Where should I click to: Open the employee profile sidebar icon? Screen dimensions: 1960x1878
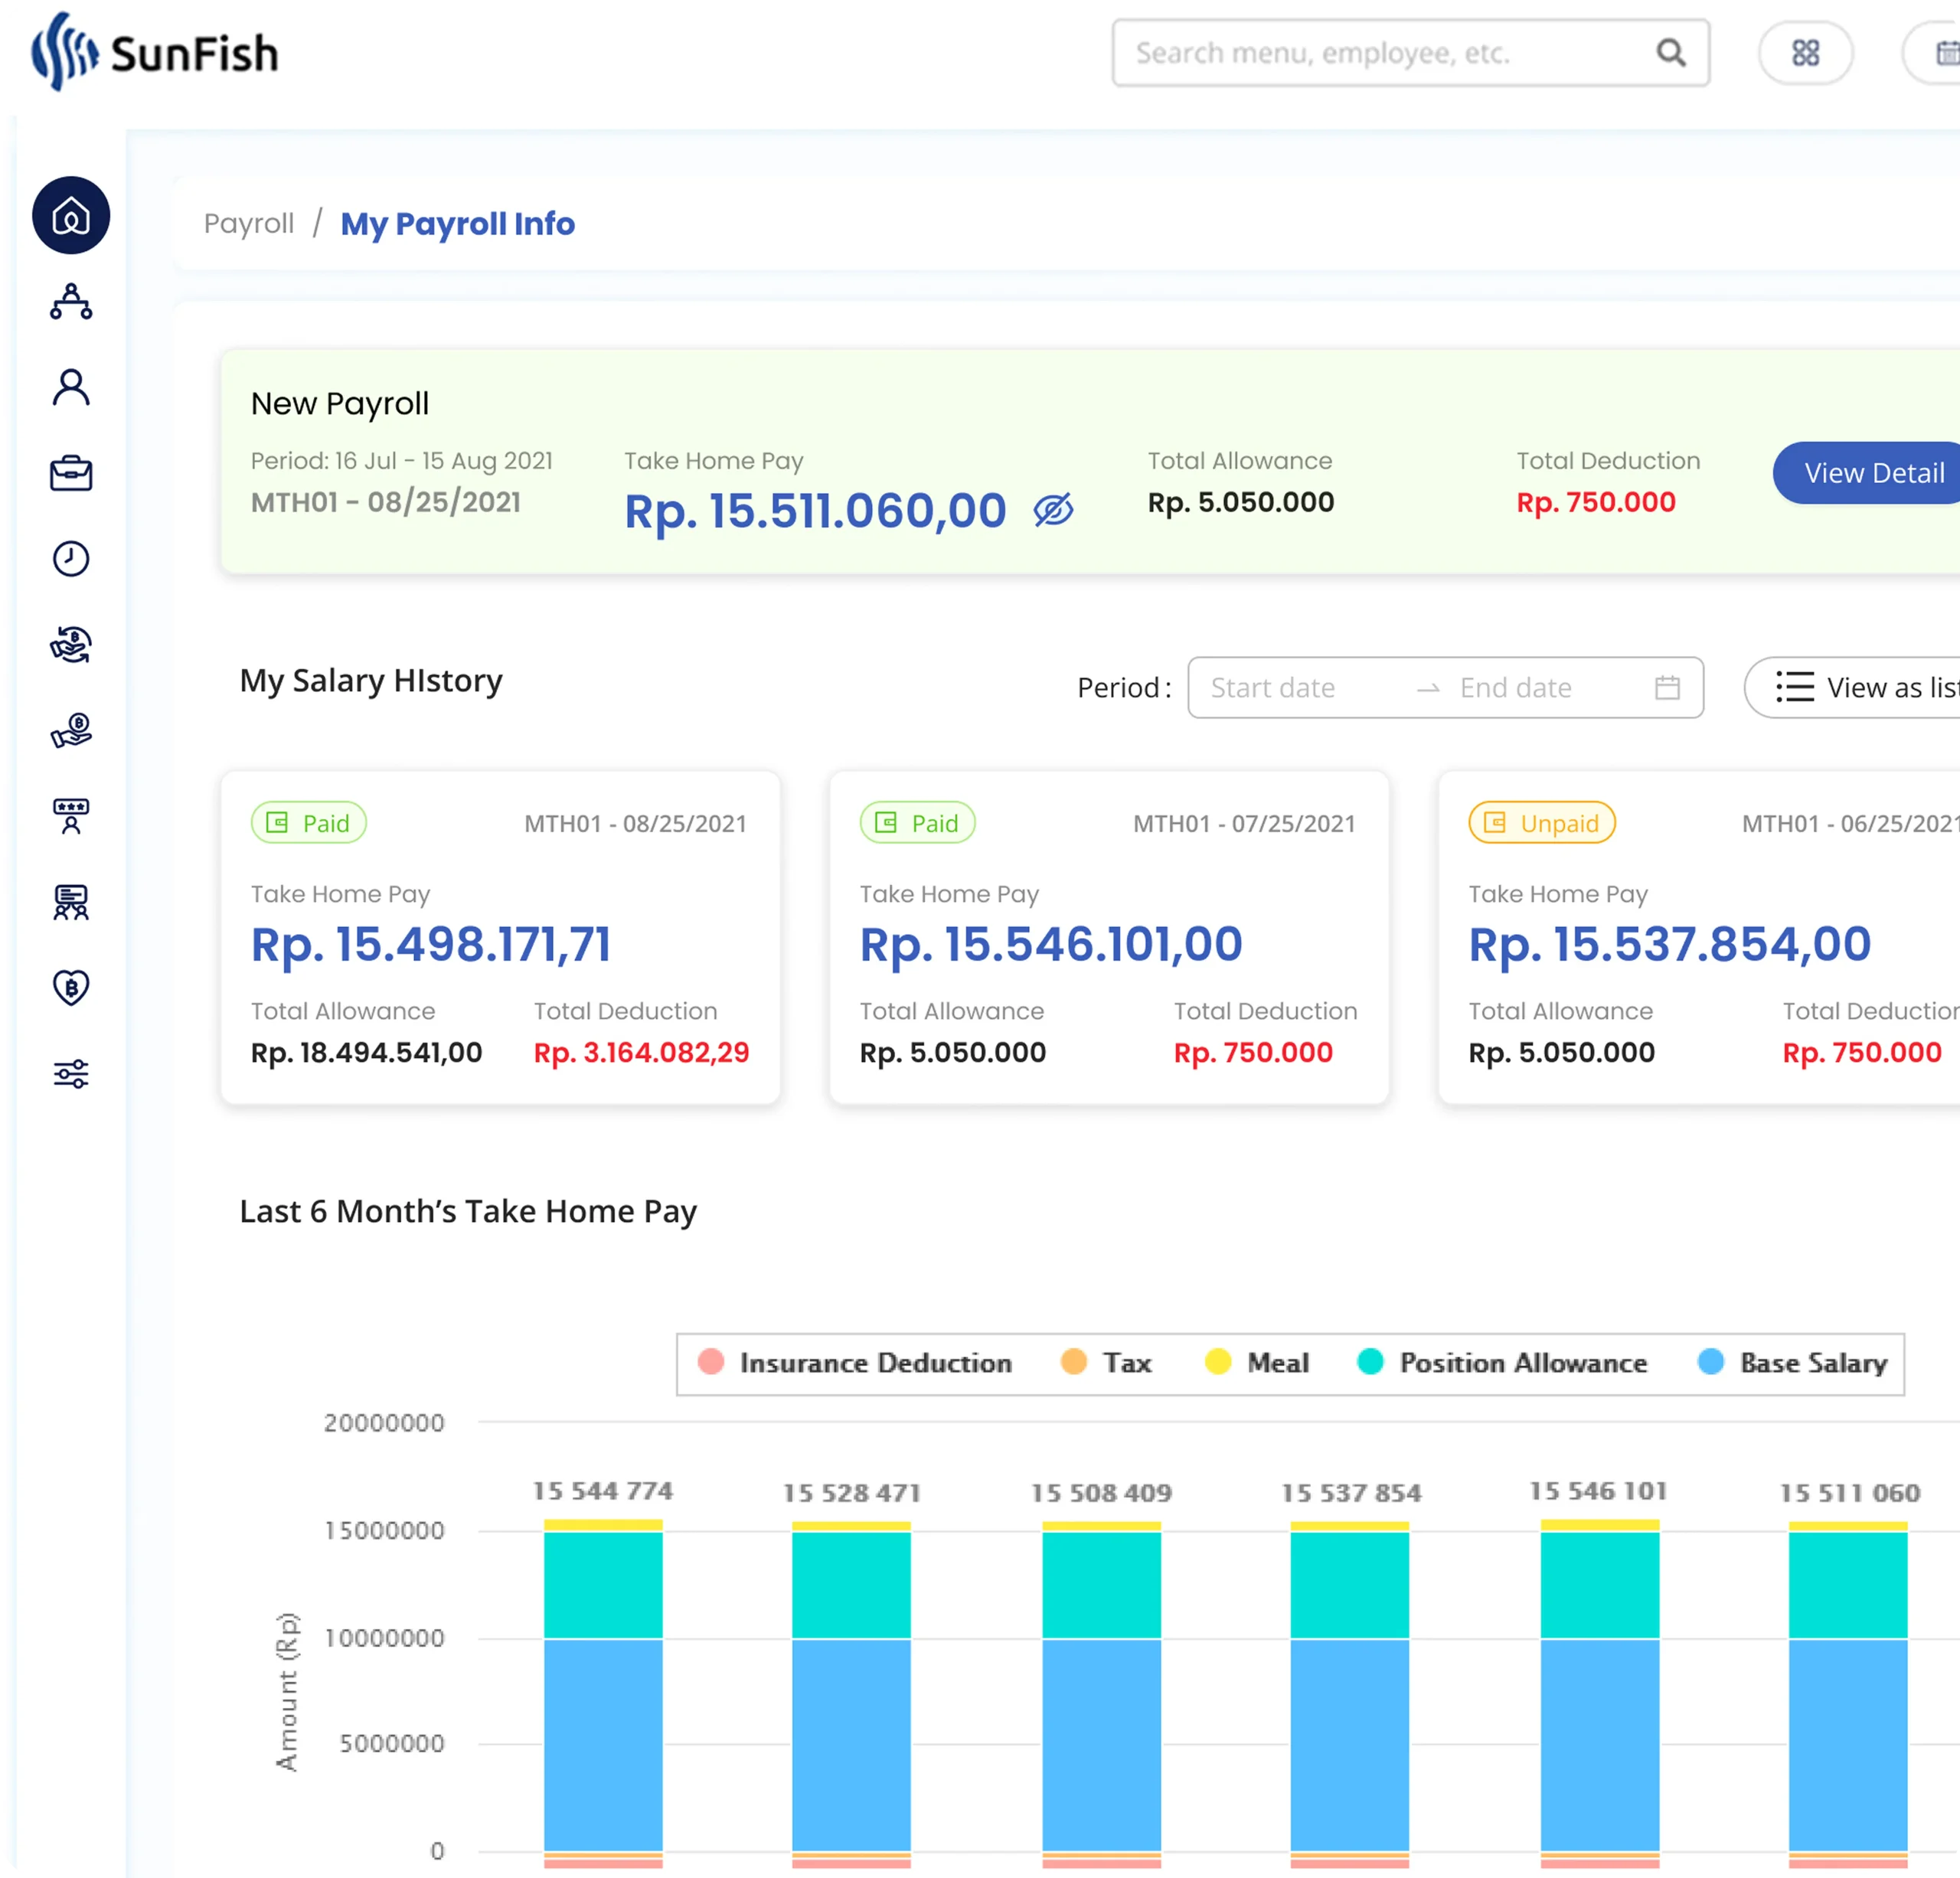click(x=71, y=387)
